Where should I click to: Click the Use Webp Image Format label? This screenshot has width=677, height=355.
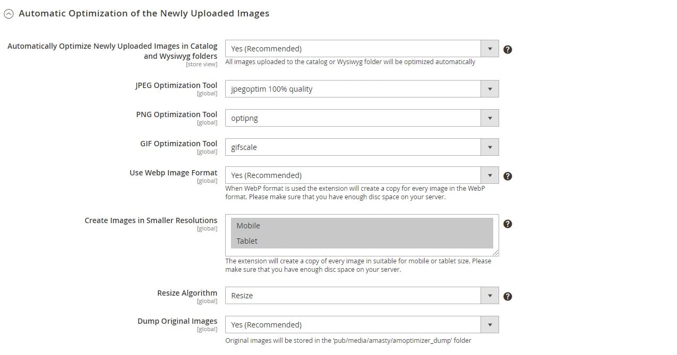tap(174, 173)
